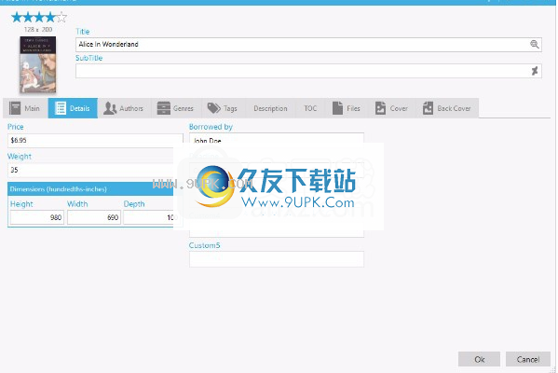Select the Details tab

click(x=73, y=108)
